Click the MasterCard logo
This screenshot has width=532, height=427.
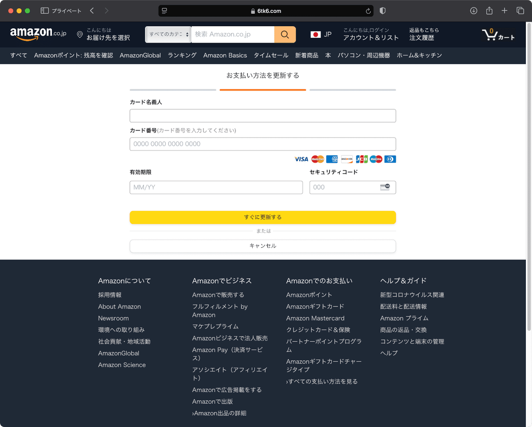pyautogui.click(x=318, y=159)
